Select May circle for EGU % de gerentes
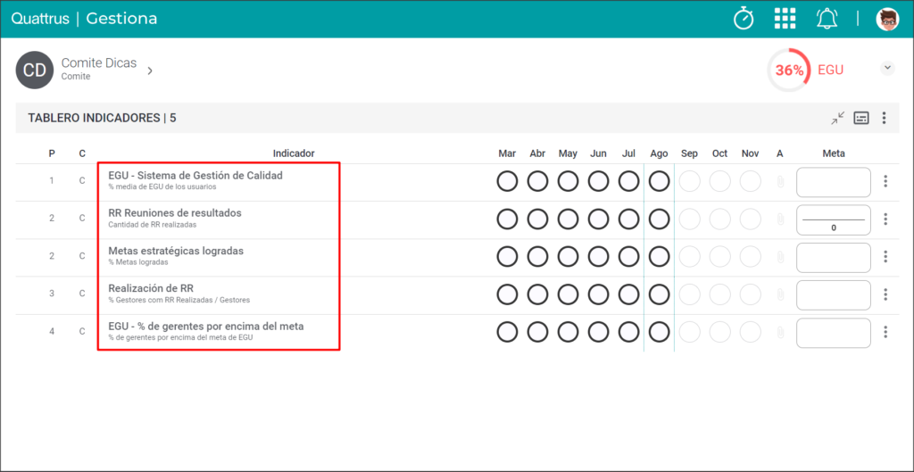 click(568, 332)
